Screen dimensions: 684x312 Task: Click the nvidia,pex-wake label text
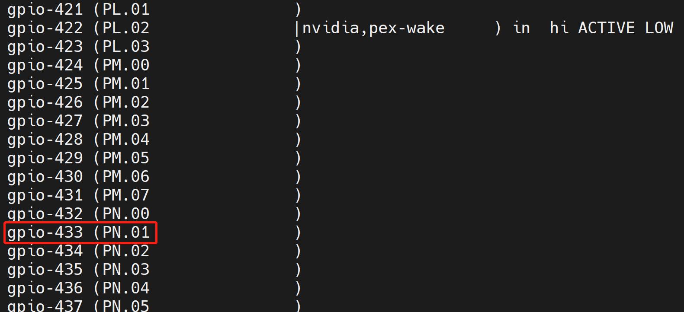pos(373,28)
